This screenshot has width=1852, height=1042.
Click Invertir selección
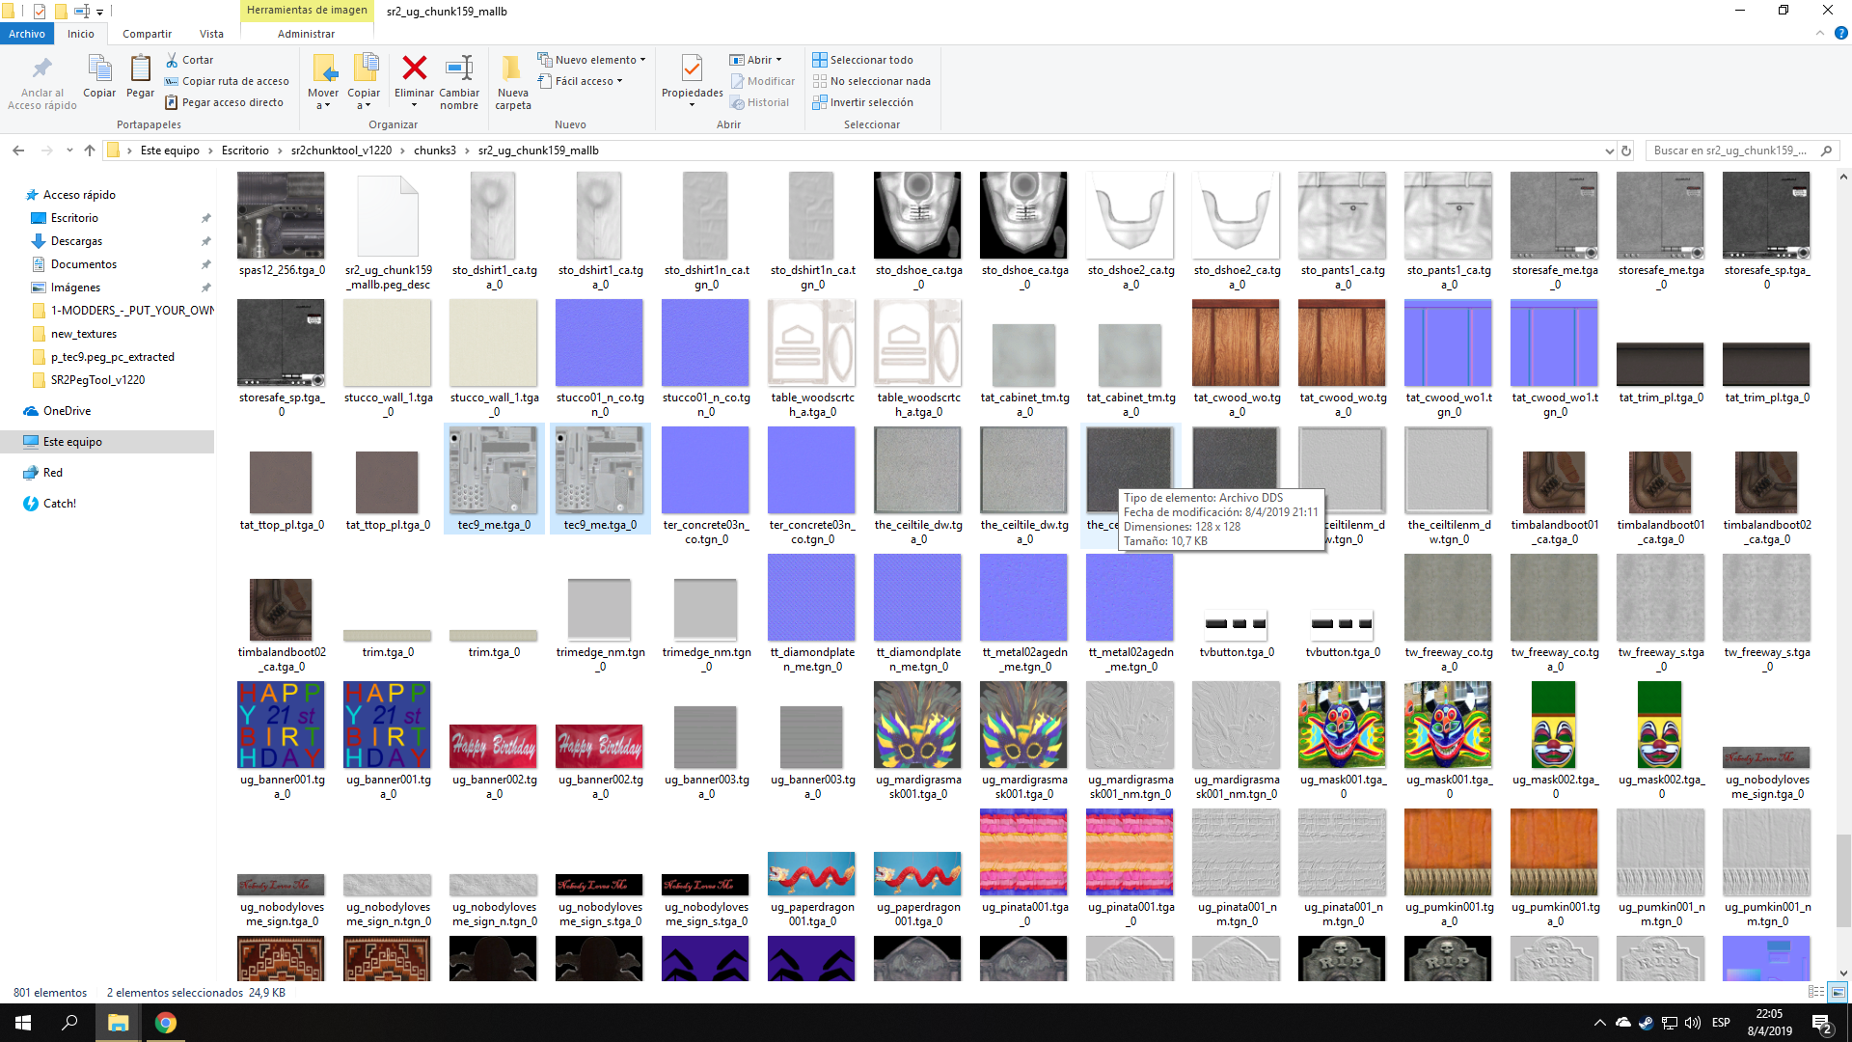coord(862,102)
